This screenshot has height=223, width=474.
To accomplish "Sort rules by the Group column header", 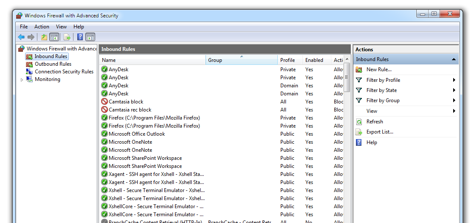I will tap(242, 60).
